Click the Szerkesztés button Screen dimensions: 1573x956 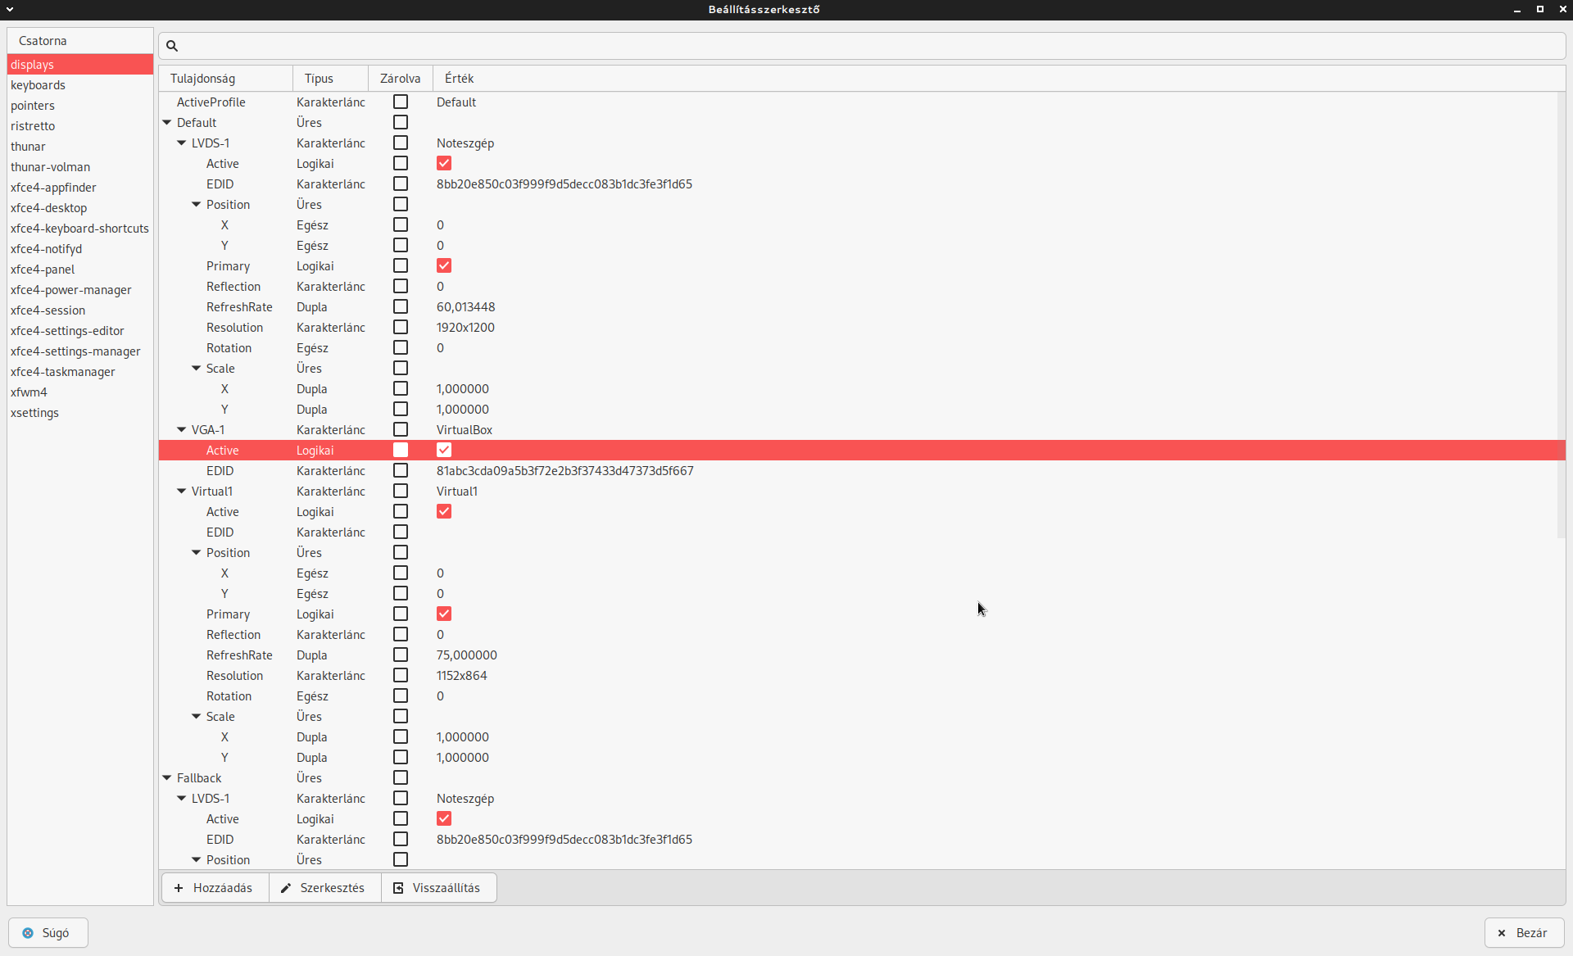pyautogui.click(x=325, y=888)
